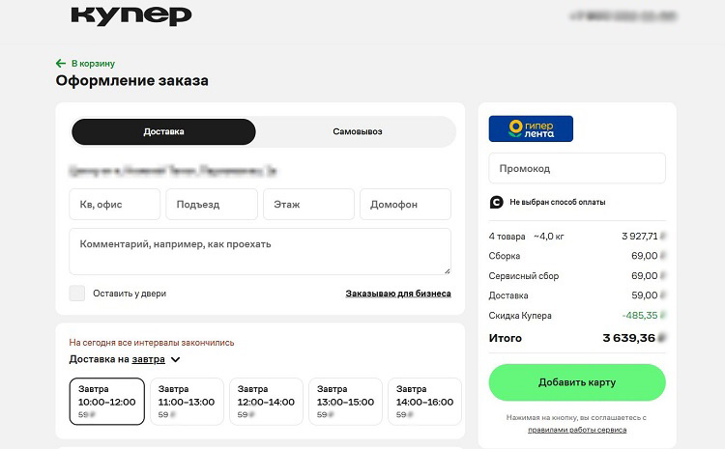The height and width of the screenshot is (449, 725).
Task: Click the Домофон input field
Action: click(x=404, y=205)
